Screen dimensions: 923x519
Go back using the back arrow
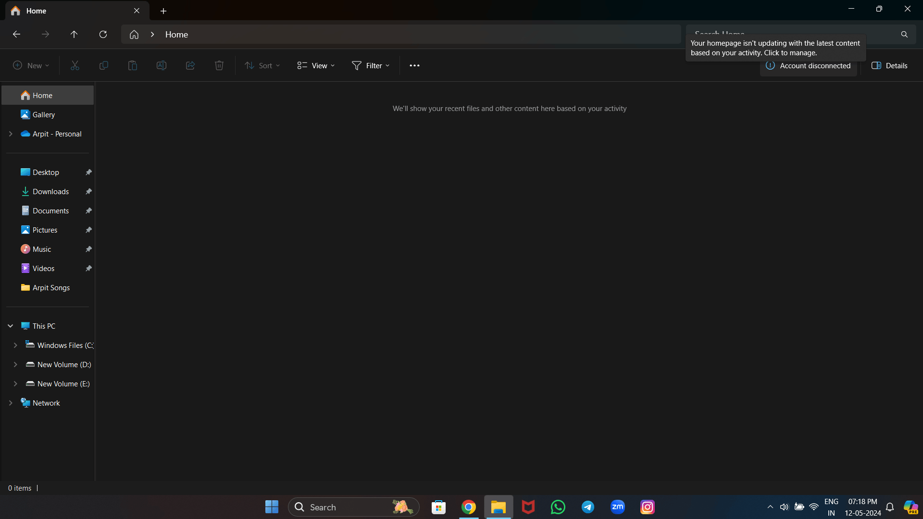pos(16,34)
